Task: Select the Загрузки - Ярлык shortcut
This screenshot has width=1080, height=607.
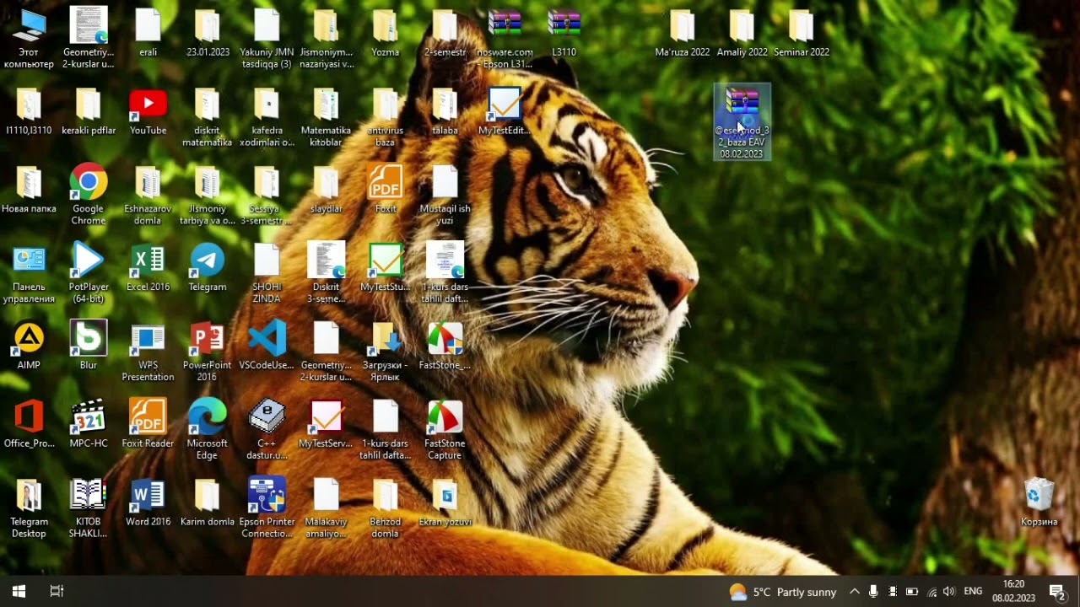Action: click(386, 352)
